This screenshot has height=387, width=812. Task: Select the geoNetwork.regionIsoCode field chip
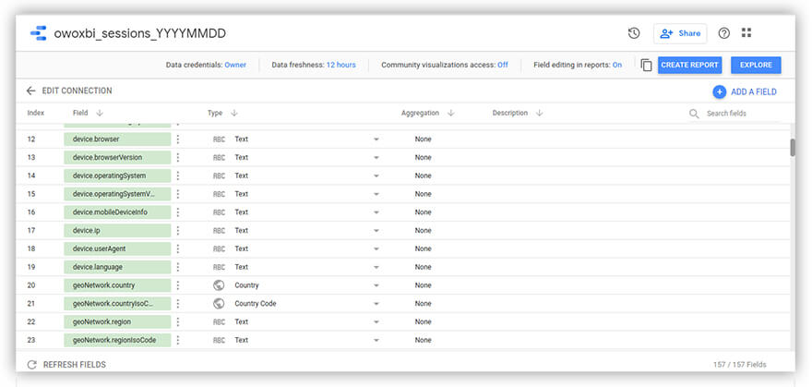point(117,340)
